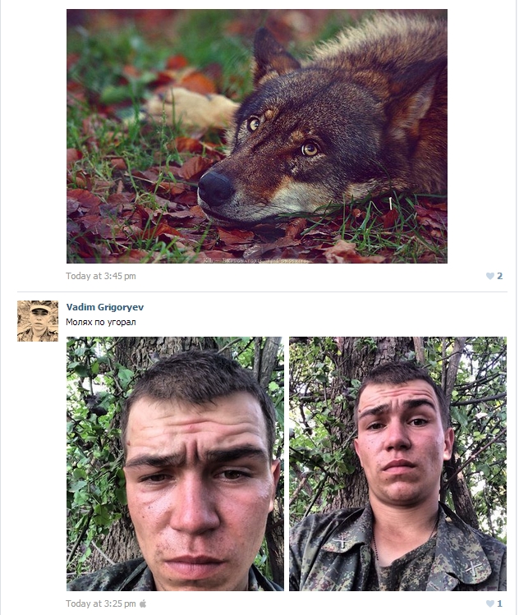The image size is (519, 615).
Task: View the like count "1" on Vadim's post
Action: (499, 604)
